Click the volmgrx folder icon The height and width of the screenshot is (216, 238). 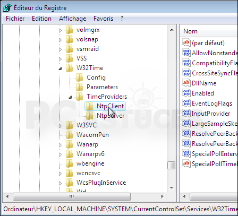coord(69,30)
